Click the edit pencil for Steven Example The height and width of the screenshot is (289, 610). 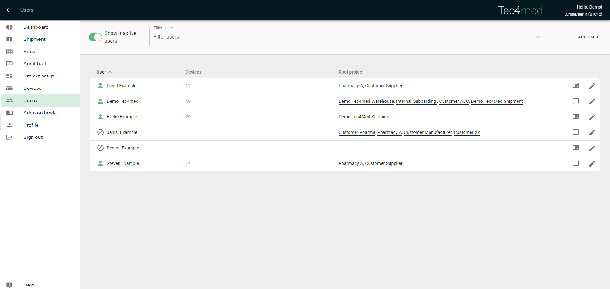tap(592, 164)
